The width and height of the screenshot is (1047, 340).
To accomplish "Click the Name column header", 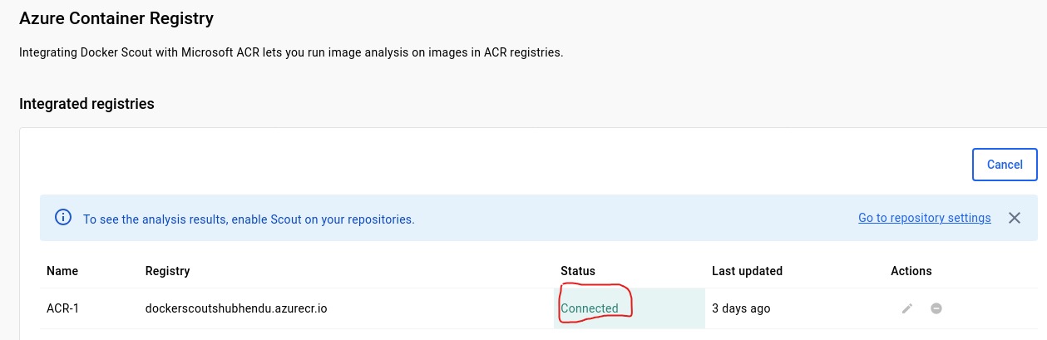I will coord(62,271).
